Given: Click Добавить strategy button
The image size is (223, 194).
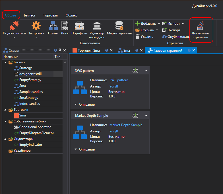Looking at the screenshot, I should 146,24.
